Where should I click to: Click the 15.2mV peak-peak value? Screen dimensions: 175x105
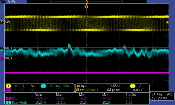41,103
